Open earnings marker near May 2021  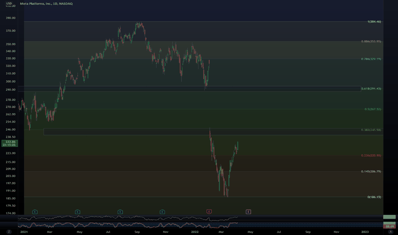78,211
